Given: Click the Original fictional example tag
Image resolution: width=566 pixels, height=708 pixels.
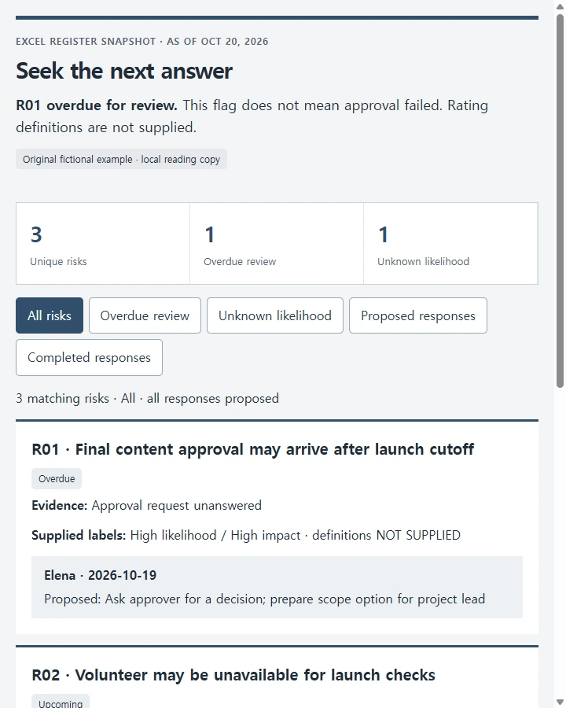Looking at the screenshot, I should pyautogui.click(x=121, y=160).
